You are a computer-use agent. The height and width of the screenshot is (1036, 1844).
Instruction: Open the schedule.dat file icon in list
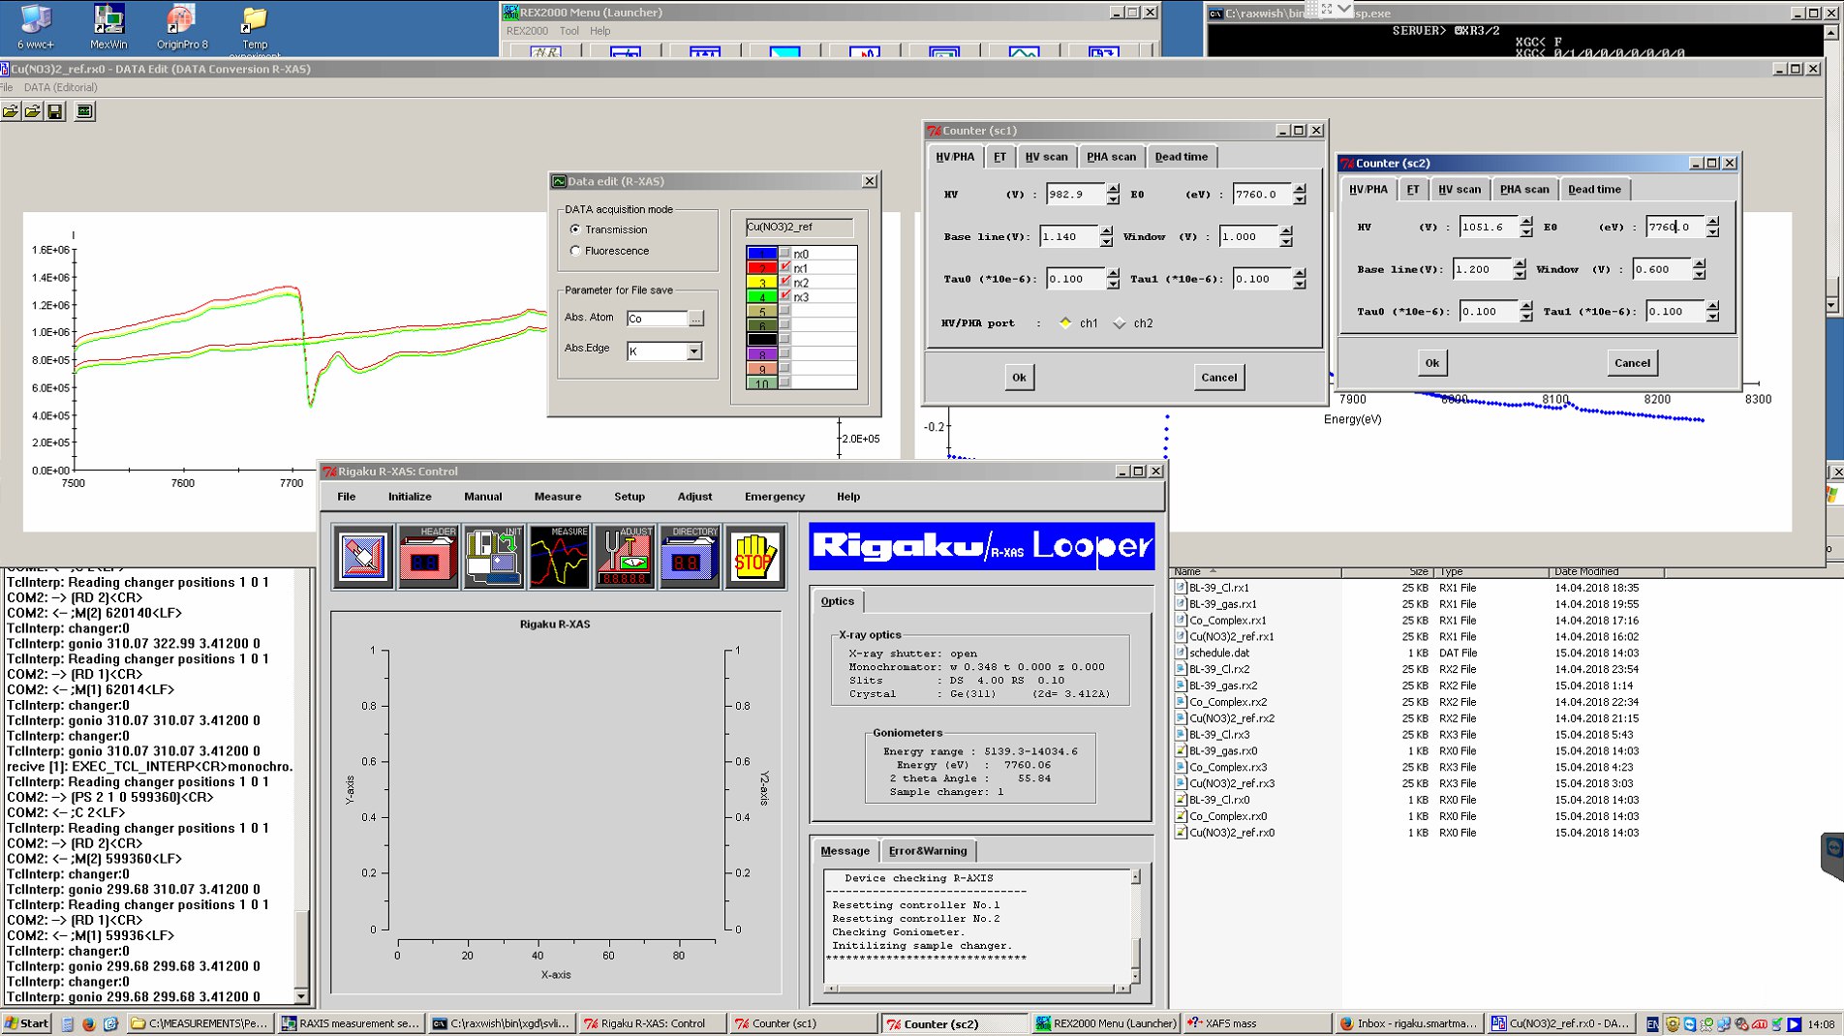tap(1181, 654)
